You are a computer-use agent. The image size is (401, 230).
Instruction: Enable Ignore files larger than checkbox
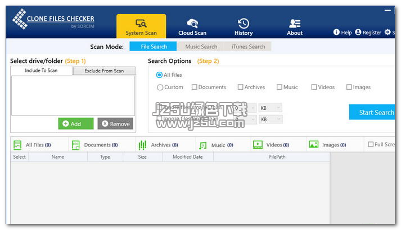click(160, 118)
